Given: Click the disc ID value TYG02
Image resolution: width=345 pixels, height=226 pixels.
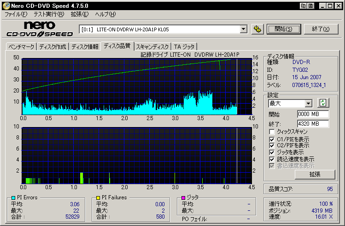Looking at the screenshot, I should pyautogui.click(x=300, y=70).
